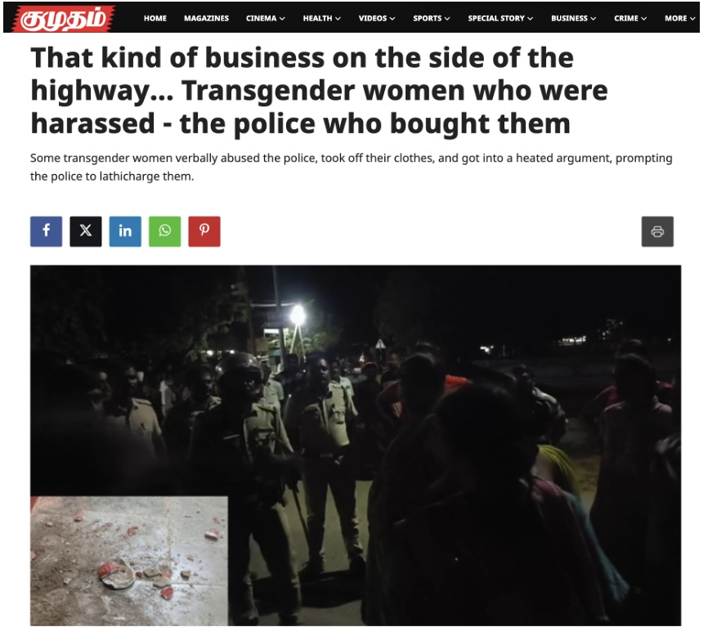Click the inset broken debris image
The image size is (708, 636).
[x=129, y=561]
